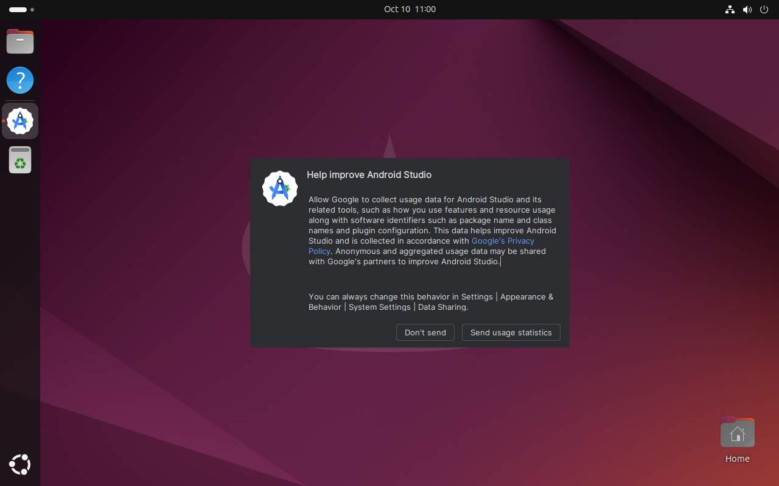Click the Android Studio logo inside the dialog
The width and height of the screenshot is (779, 486).
279,188
